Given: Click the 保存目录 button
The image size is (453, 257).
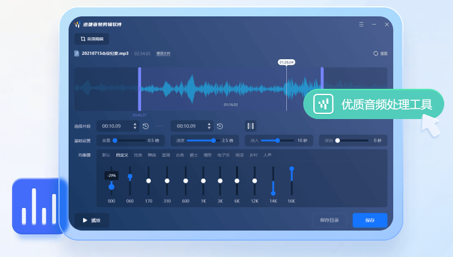Looking at the screenshot, I should click(329, 220).
